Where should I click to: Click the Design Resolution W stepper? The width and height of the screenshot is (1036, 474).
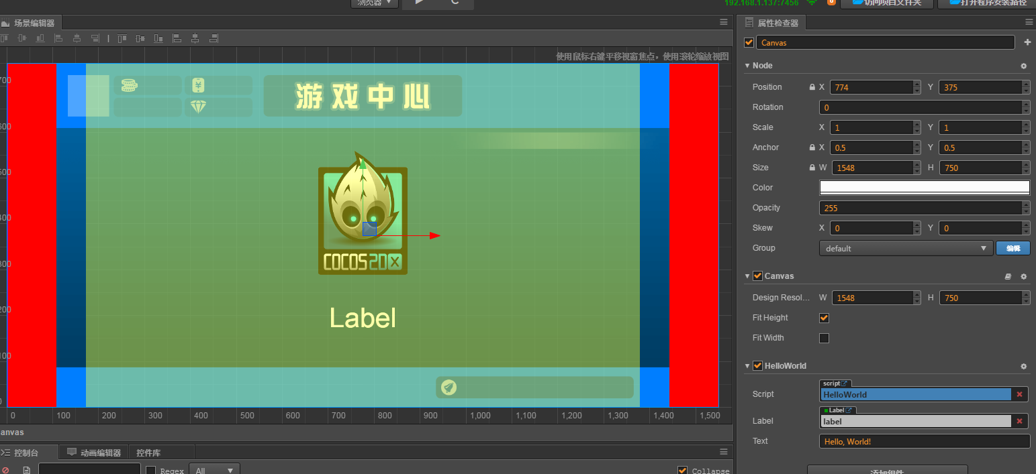(917, 298)
